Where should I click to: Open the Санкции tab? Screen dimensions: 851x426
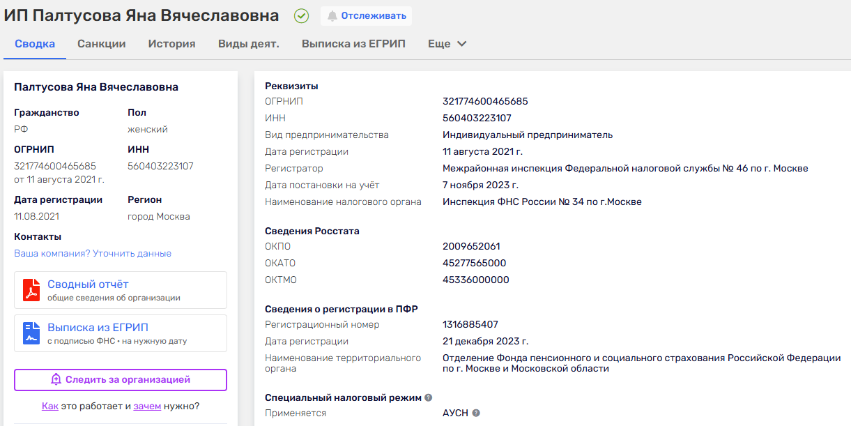[x=102, y=44]
